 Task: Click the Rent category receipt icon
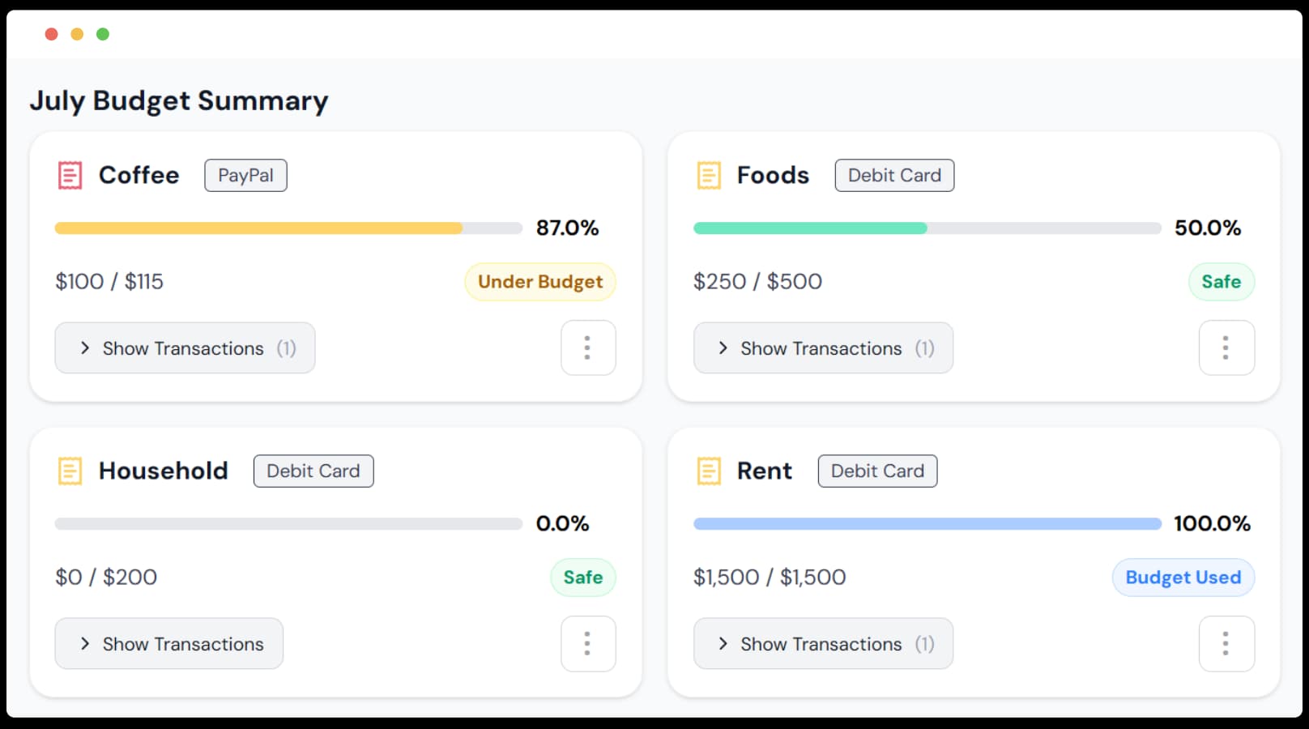point(708,471)
